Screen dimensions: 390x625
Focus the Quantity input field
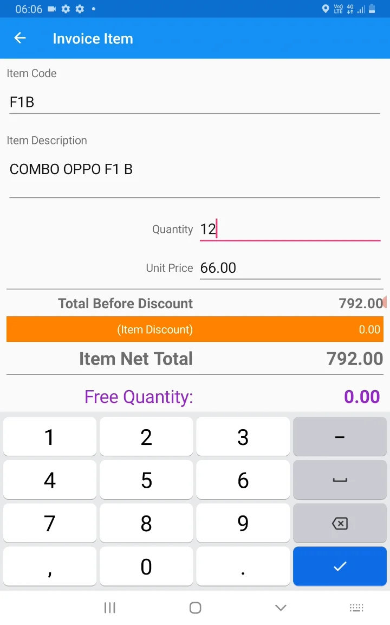(x=290, y=229)
